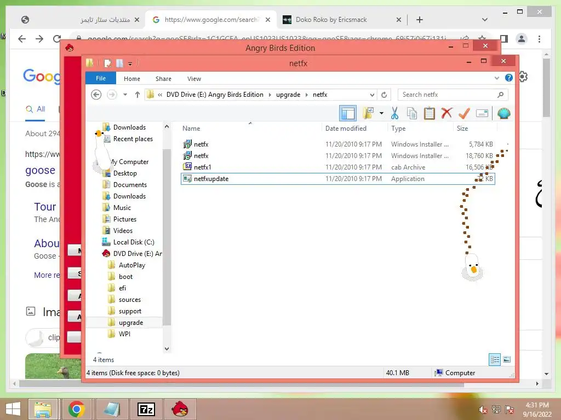Image resolution: width=561 pixels, height=420 pixels.
Task: Expand breadcrumb arrow after upgrade
Action: click(x=307, y=95)
